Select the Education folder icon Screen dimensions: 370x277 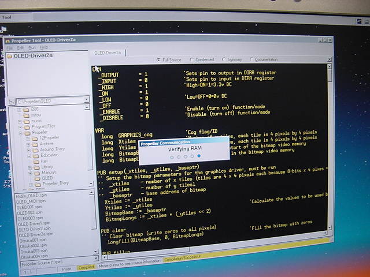pyautogui.click(x=36, y=156)
